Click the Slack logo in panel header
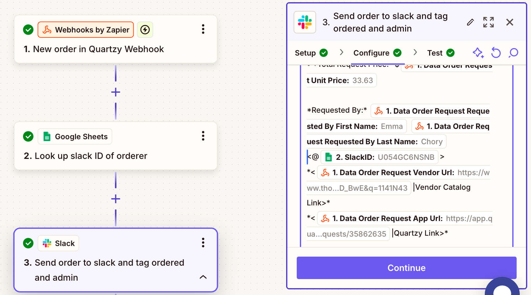This screenshot has width=531, height=295. 305,22
